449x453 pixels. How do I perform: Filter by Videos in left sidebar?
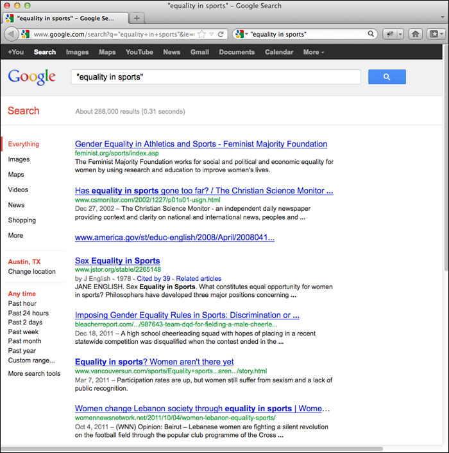point(18,190)
